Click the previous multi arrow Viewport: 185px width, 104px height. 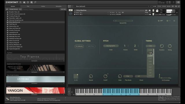tap(149, 6)
